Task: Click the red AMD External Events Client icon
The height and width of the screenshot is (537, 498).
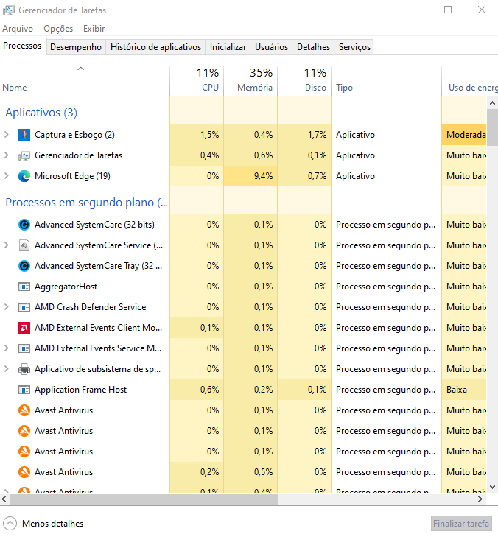Action: [24, 328]
